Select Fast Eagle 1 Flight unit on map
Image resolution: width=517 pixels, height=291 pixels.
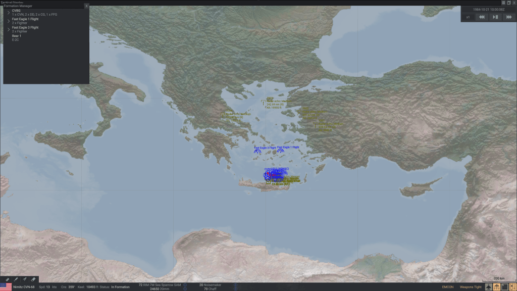pyautogui.click(x=280, y=151)
